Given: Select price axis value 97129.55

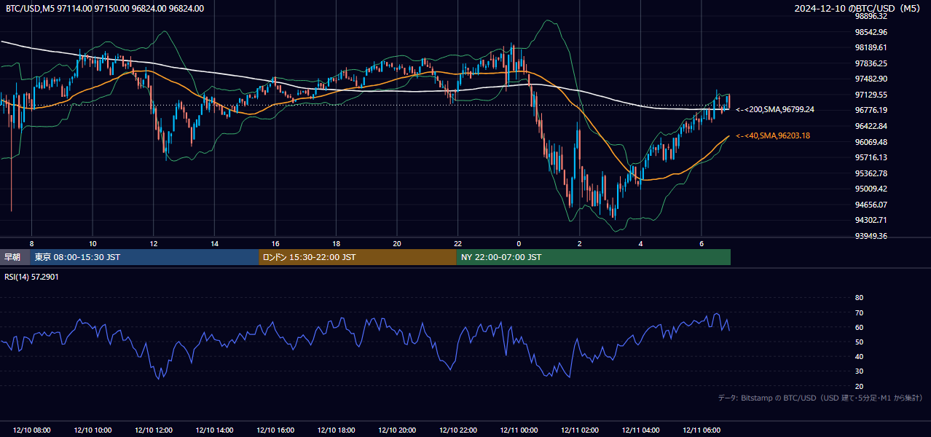Looking at the screenshot, I should (871, 95).
